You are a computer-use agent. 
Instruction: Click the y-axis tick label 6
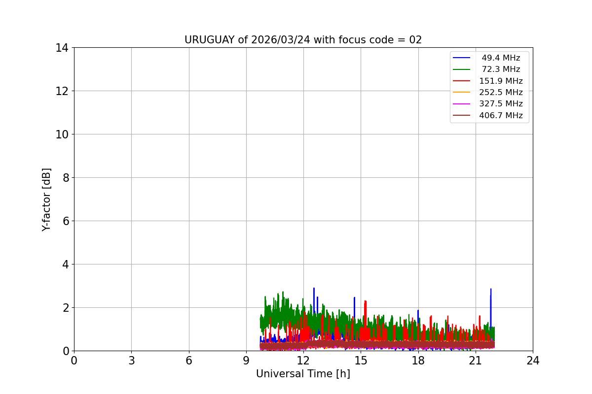[65, 221]
